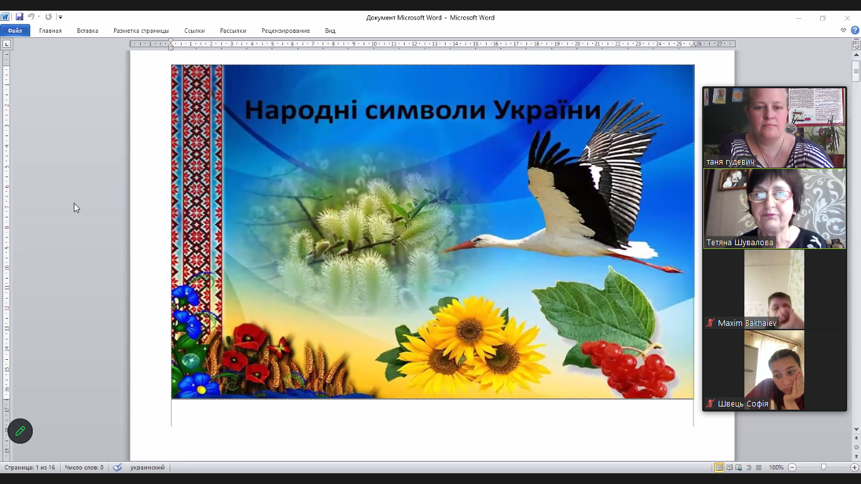Click the page count 'Страница: 1 из 16'
Image resolution: width=861 pixels, height=484 pixels.
coord(30,468)
